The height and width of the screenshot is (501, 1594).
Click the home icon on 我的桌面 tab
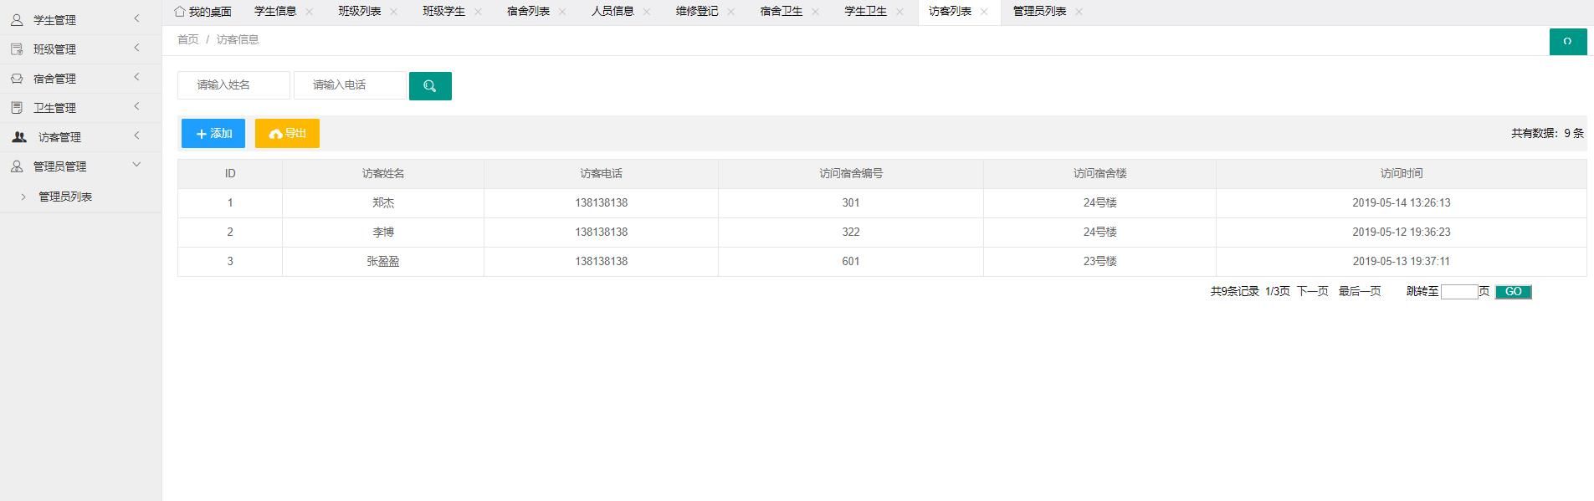pos(179,11)
